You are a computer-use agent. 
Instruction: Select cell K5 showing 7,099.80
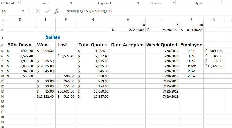(214, 51)
